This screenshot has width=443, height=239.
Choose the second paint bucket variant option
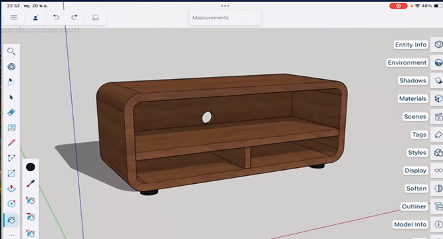pos(31,217)
